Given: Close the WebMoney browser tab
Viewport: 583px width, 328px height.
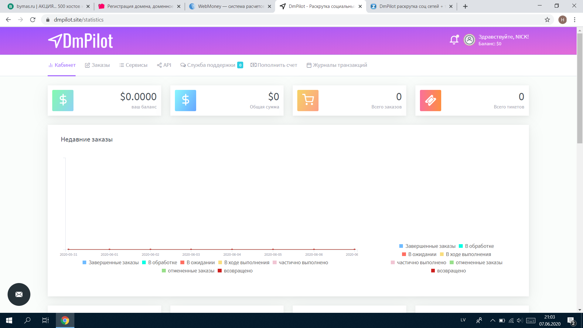Looking at the screenshot, I should click(x=269, y=6).
